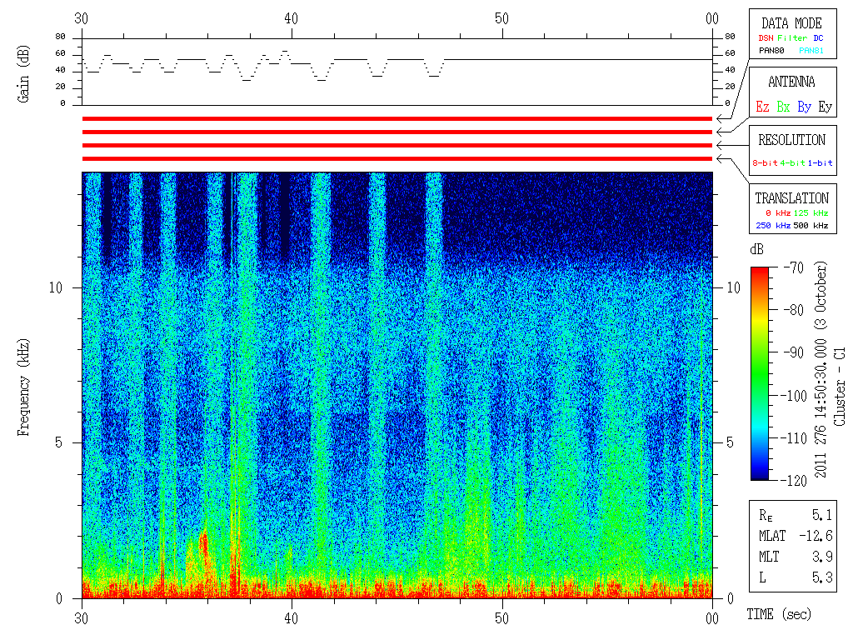Click the ANTENNA legend title
This screenshot has width=853, height=640.
pyautogui.click(x=791, y=82)
